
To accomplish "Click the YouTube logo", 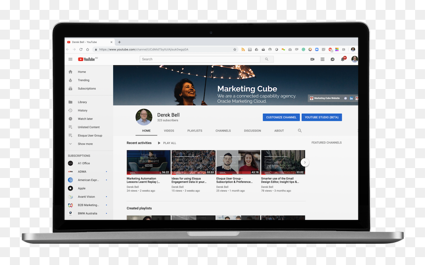I will [x=87, y=59].
